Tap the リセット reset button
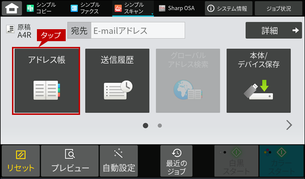The image size is (305, 179). [21, 161]
